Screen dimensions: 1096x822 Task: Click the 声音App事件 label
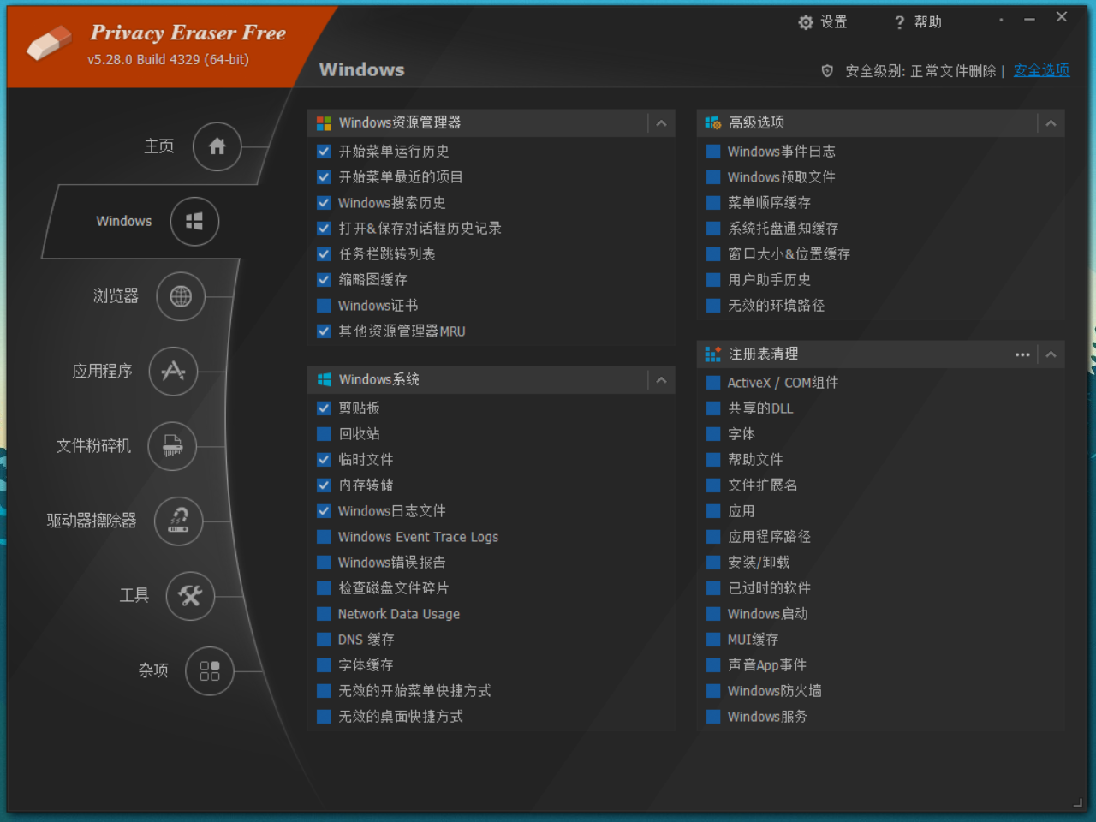pyautogui.click(x=767, y=665)
